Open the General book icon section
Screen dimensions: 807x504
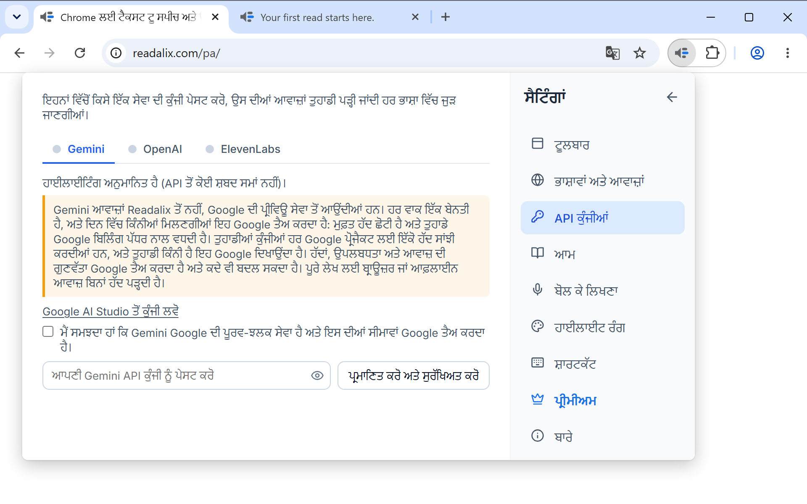[537, 253]
